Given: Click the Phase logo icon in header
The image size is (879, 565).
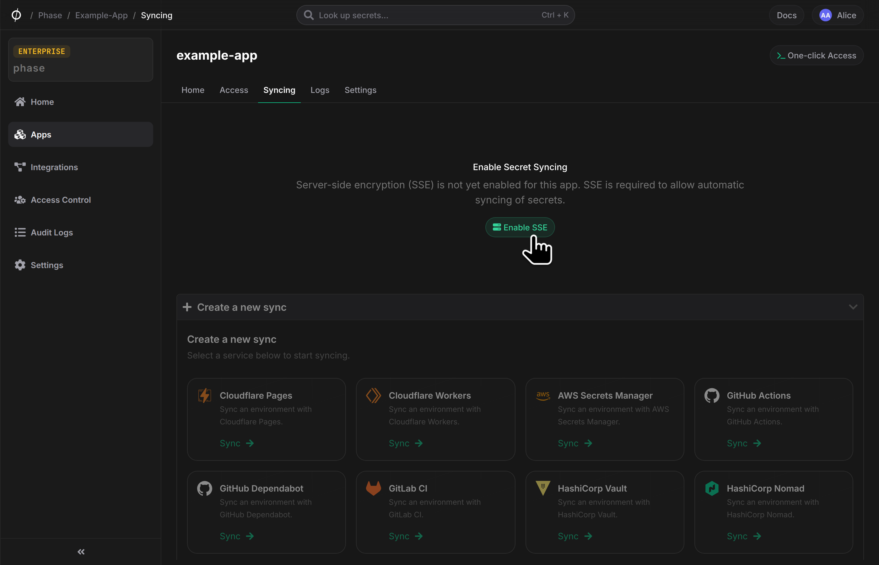Looking at the screenshot, I should click(16, 15).
